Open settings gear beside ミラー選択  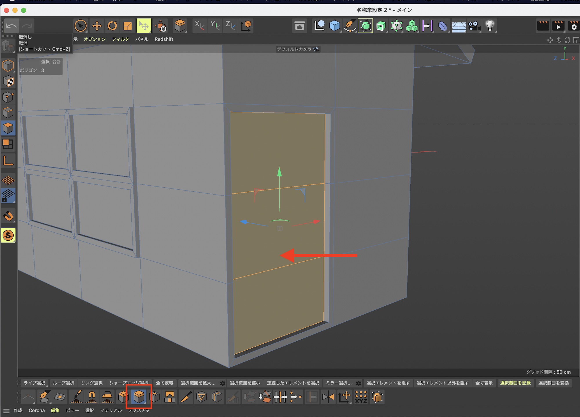(x=358, y=383)
